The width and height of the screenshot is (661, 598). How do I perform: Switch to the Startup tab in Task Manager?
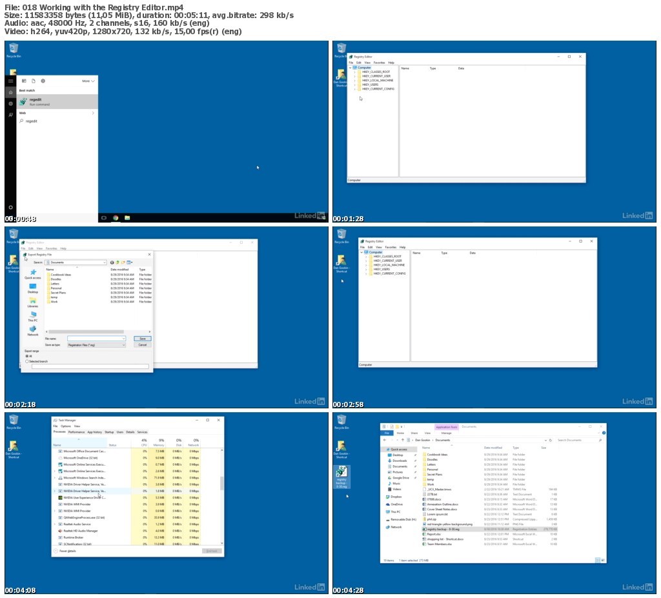[x=109, y=432]
